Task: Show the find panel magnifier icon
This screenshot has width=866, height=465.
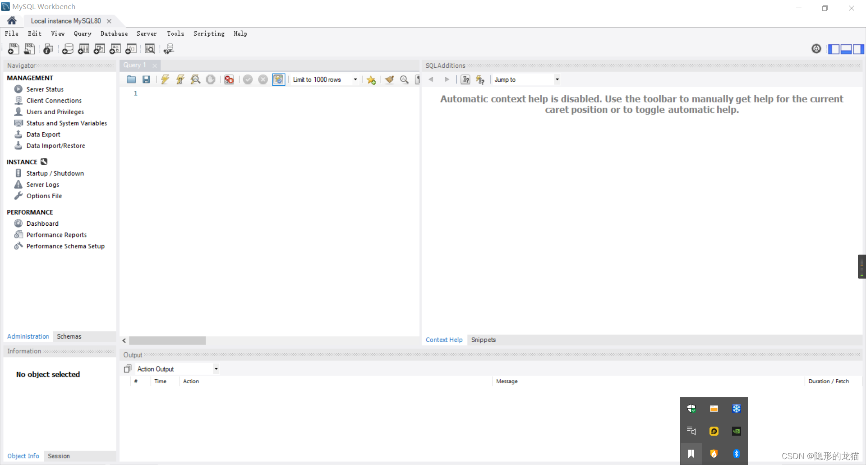Action: (405, 79)
